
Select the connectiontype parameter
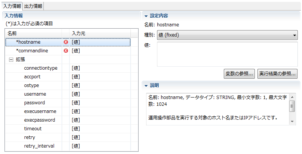(x=40, y=68)
